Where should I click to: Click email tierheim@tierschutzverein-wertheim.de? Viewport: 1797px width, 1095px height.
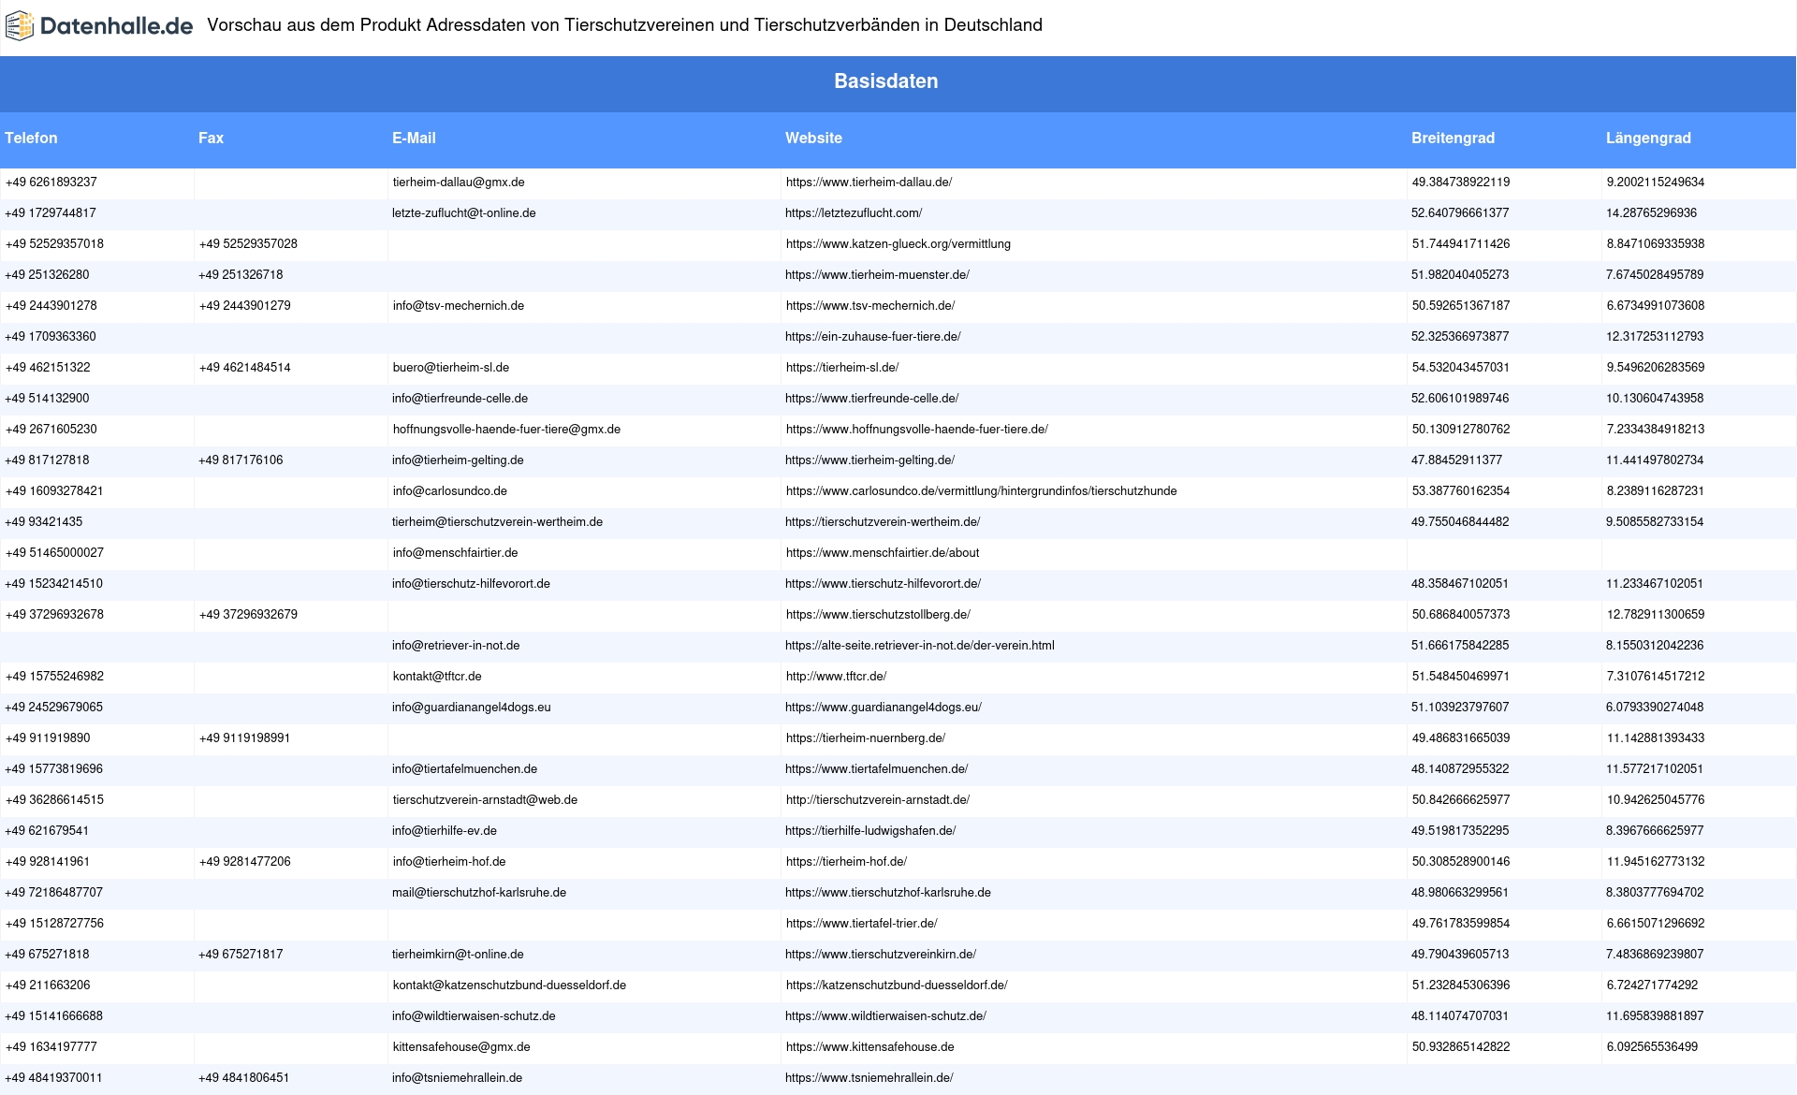(x=497, y=522)
